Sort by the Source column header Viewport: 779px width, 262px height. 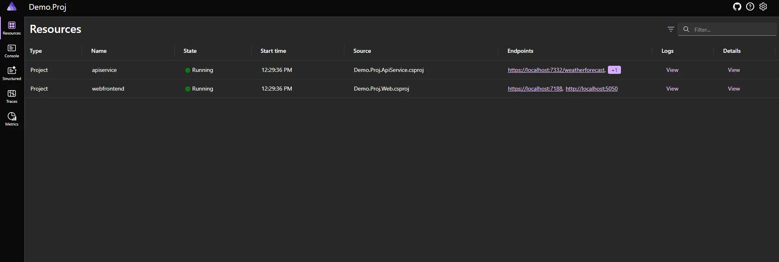point(362,51)
